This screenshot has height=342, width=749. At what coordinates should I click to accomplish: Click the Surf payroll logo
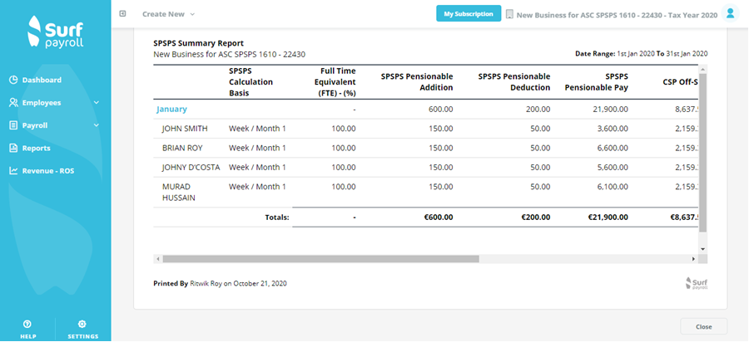pyautogui.click(x=56, y=31)
